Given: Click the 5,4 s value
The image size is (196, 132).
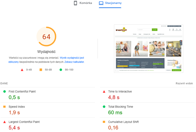Looking at the screenshot, I should pyautogui.click(x=14, y=128).
